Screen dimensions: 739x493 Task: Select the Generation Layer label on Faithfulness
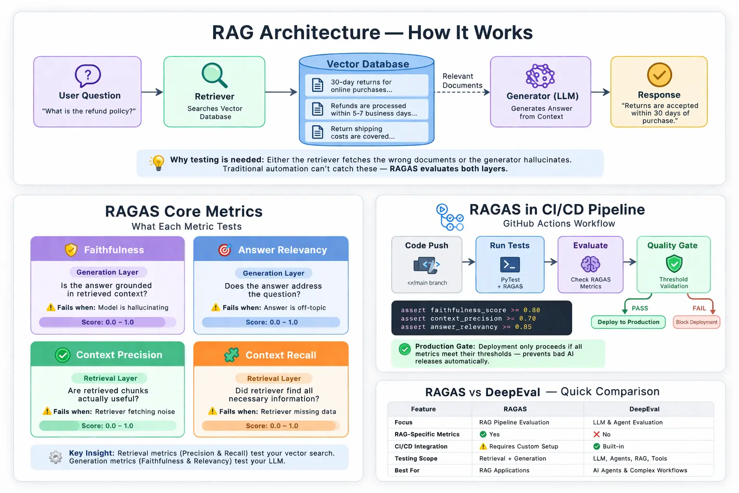[x=108, y=272]
